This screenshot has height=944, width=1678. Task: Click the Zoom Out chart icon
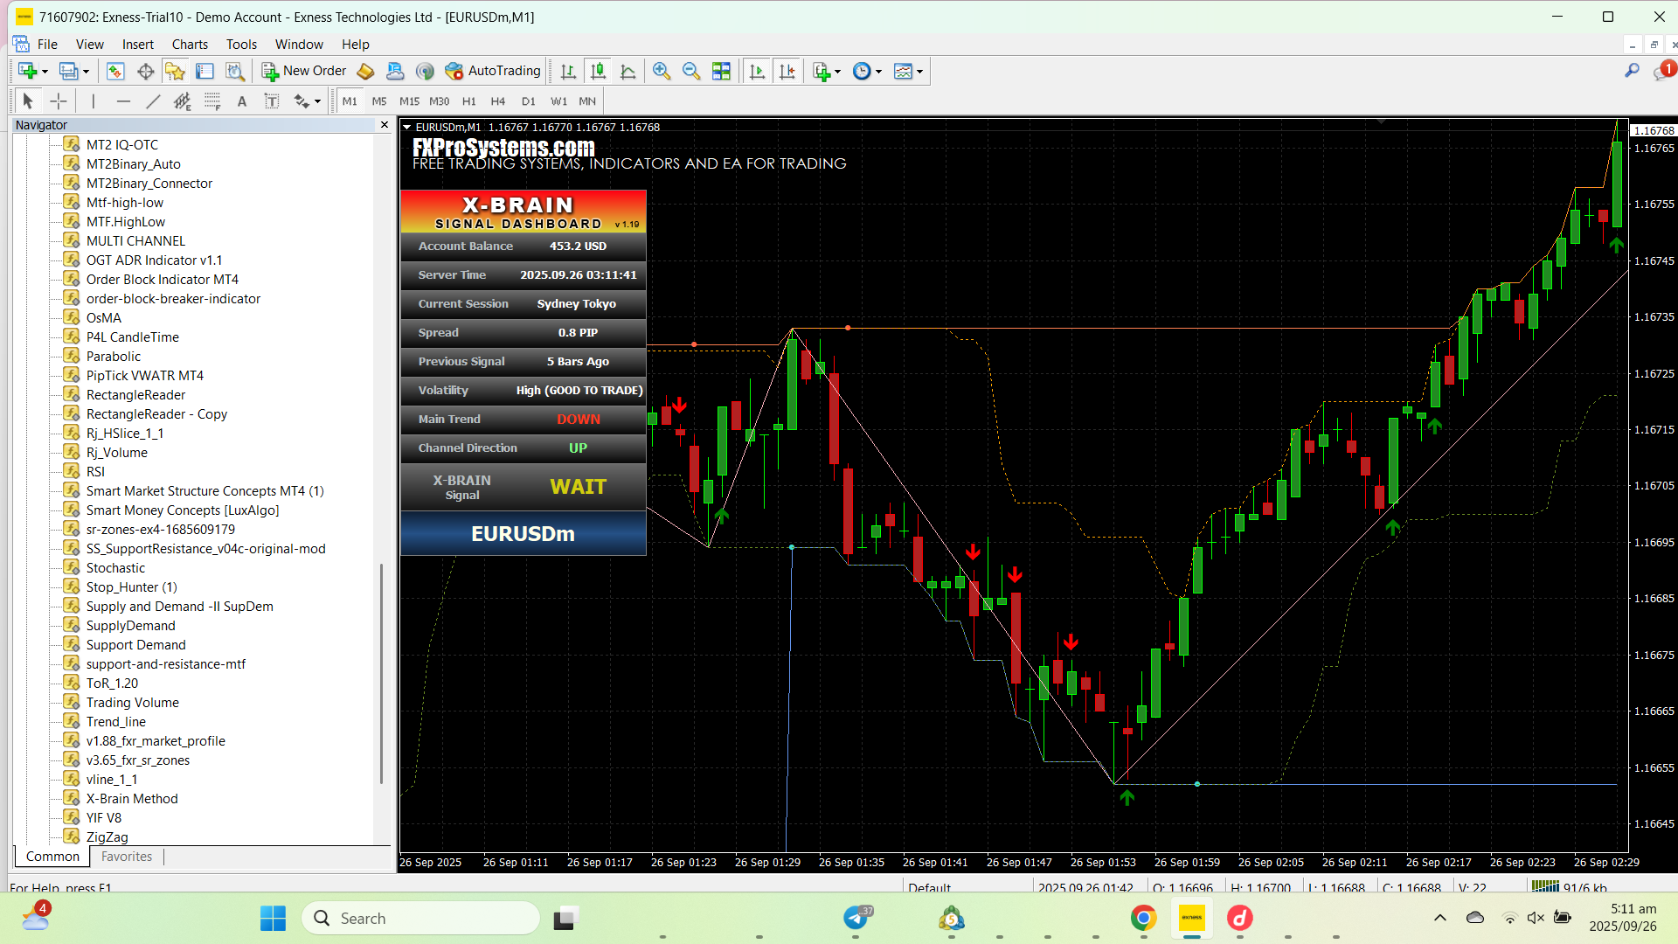(x=691, y=72)
